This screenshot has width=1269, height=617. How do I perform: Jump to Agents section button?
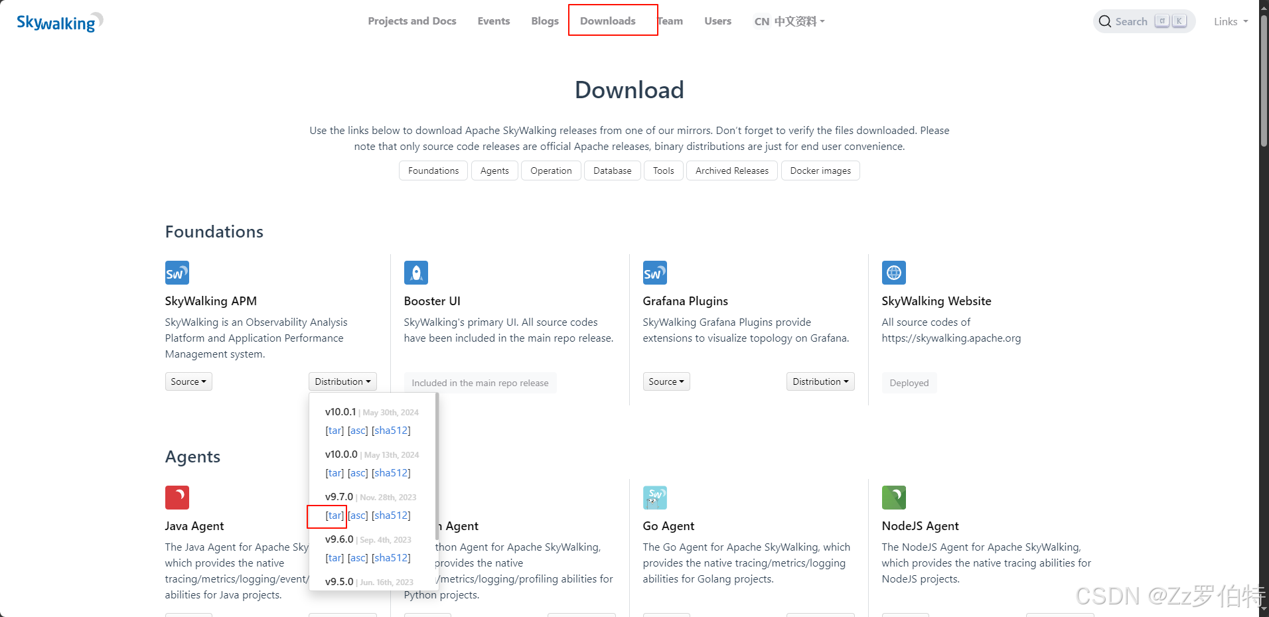pos(494,171)
